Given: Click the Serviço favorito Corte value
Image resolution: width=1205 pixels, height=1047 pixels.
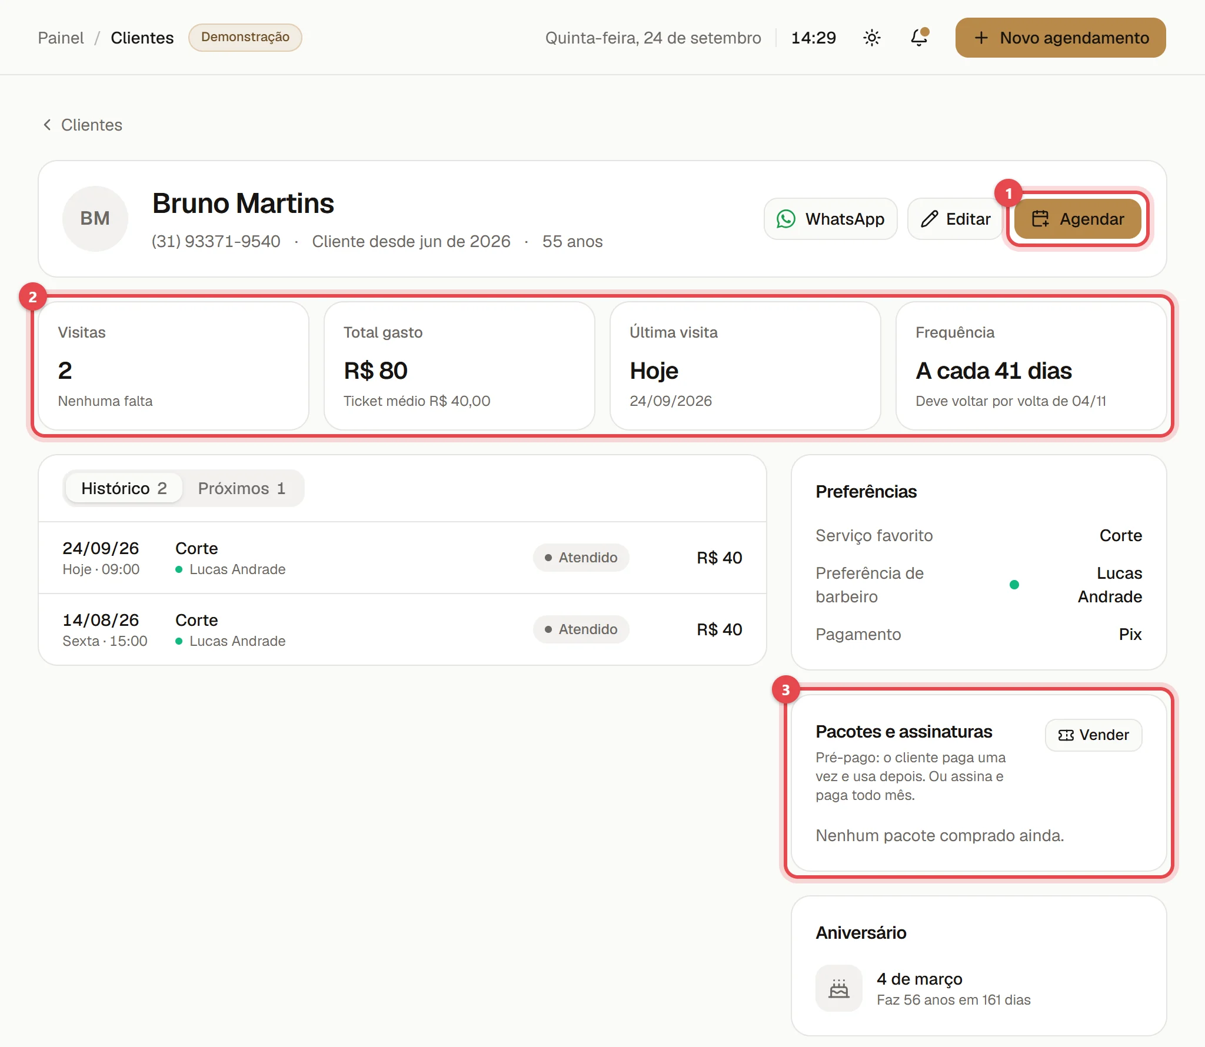Looking at the screenshot, I should point(1121,535).
